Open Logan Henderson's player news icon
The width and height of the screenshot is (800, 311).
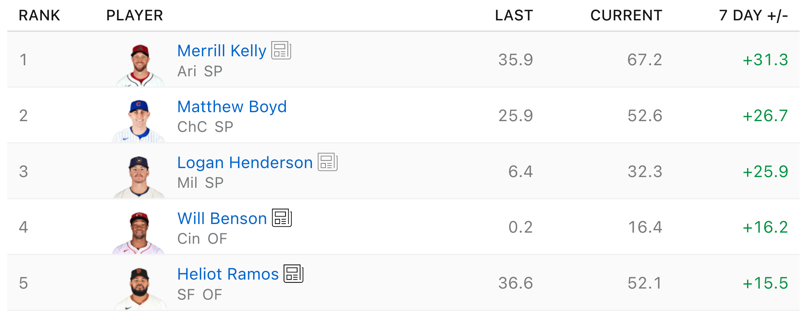(327, 162)
